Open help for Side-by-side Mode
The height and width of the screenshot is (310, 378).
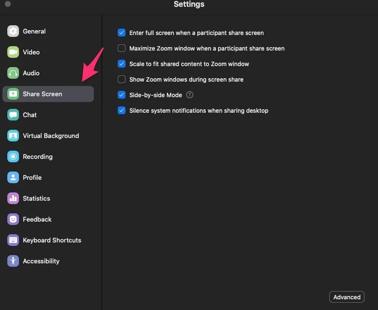click(190, 95)
